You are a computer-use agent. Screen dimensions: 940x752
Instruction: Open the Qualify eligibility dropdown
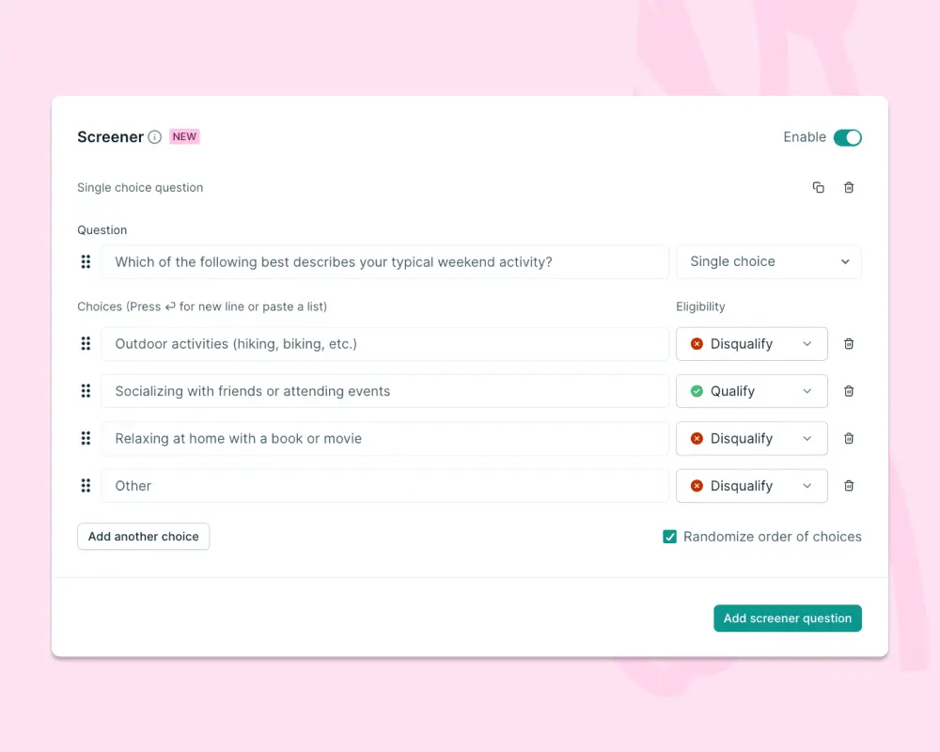(x=752, y=391)
